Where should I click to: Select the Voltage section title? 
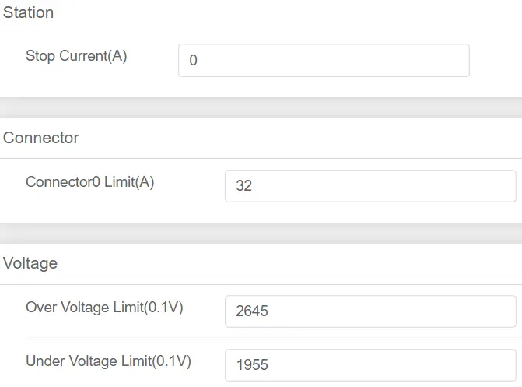(x=30, y=263)
